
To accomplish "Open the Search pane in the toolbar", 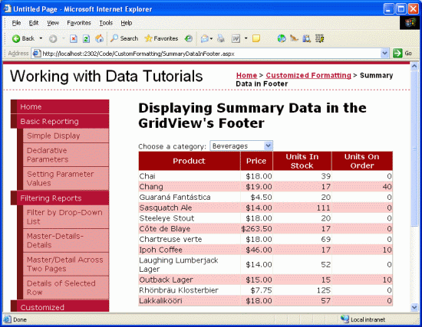I will [x=124, y=38].
